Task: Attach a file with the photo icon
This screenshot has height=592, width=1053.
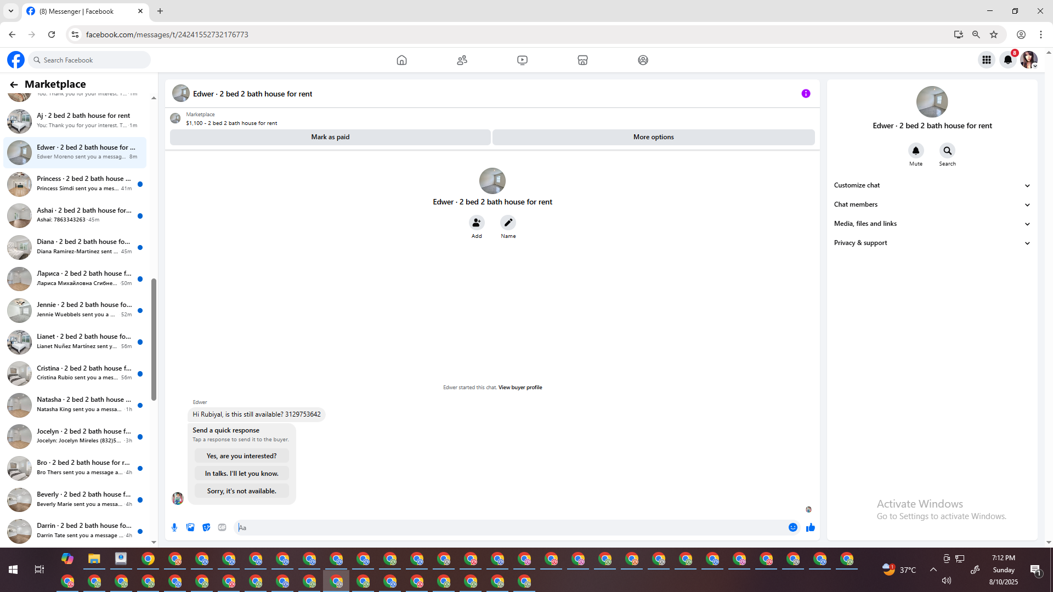Action: coord(190,527)
